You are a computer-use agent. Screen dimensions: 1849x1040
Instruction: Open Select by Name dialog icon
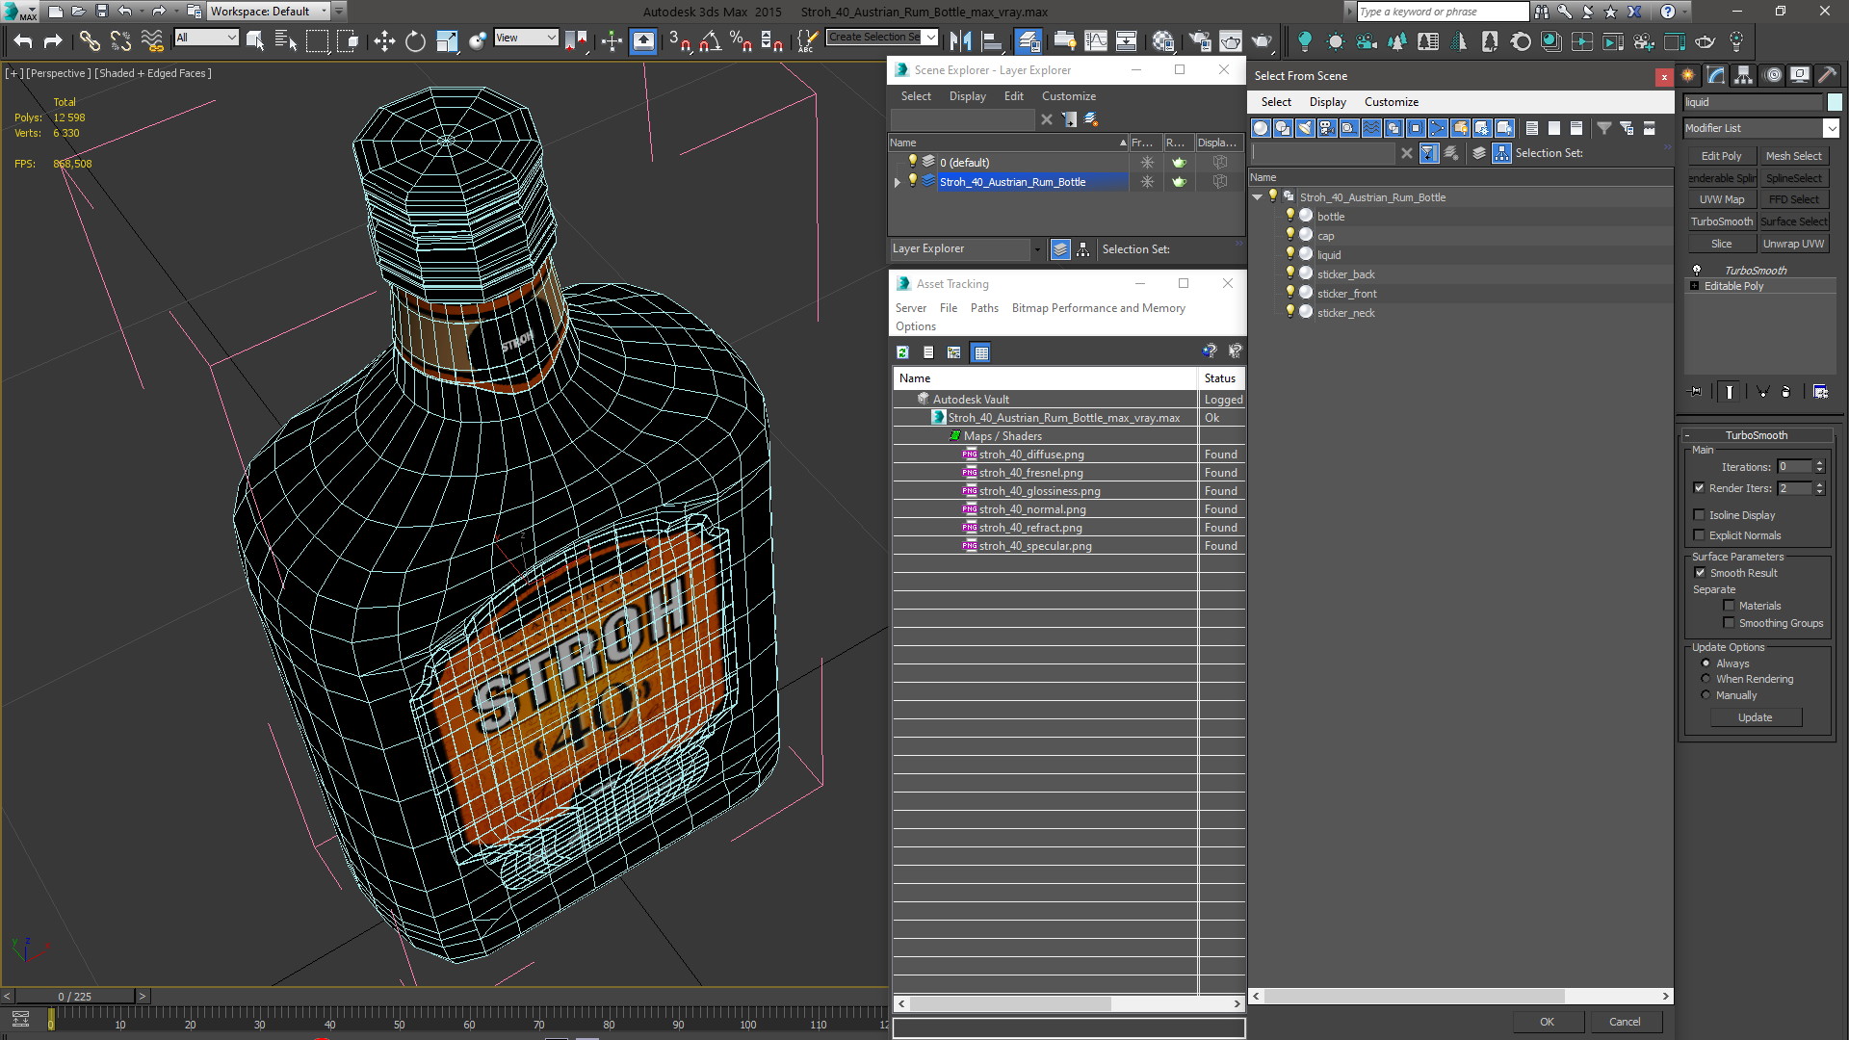pos(286,40)
